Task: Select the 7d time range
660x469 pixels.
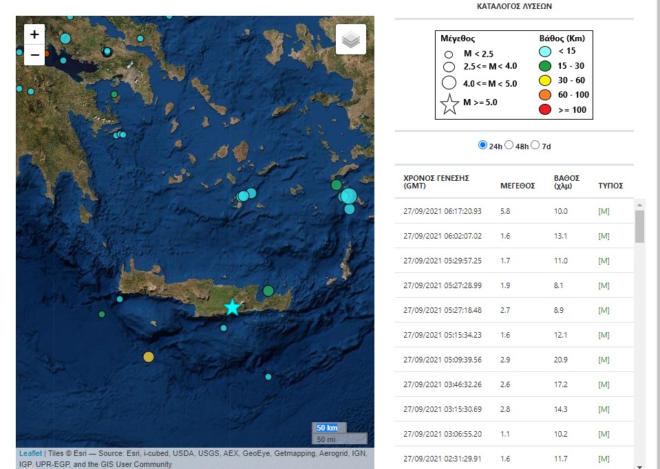Action: [x=535, y=146]
